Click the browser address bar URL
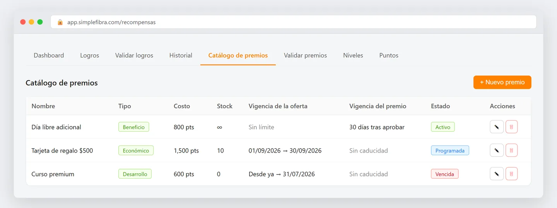The width and height of the screenshot is (557, 208). [111, 22]
